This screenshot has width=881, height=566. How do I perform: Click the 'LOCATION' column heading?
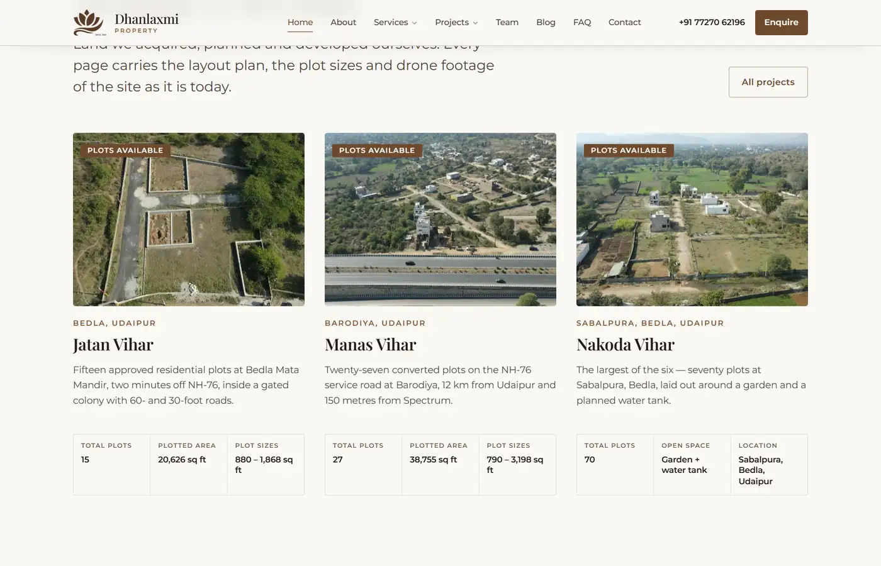click(x=758, y=445)
